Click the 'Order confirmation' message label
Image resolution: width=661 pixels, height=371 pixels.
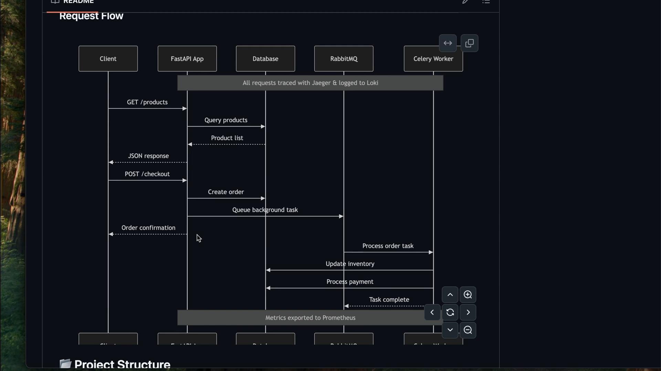click(148, 228)
